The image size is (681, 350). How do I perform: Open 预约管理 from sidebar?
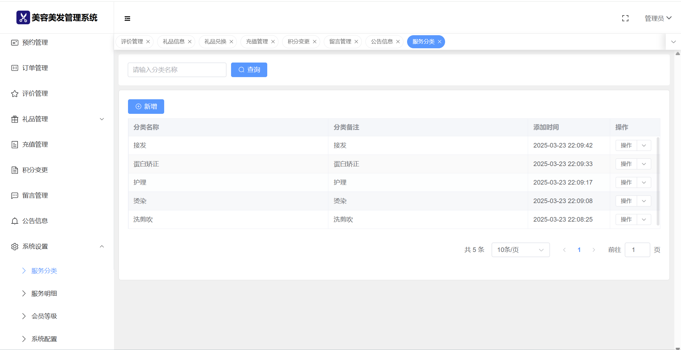tap(35, 42)
